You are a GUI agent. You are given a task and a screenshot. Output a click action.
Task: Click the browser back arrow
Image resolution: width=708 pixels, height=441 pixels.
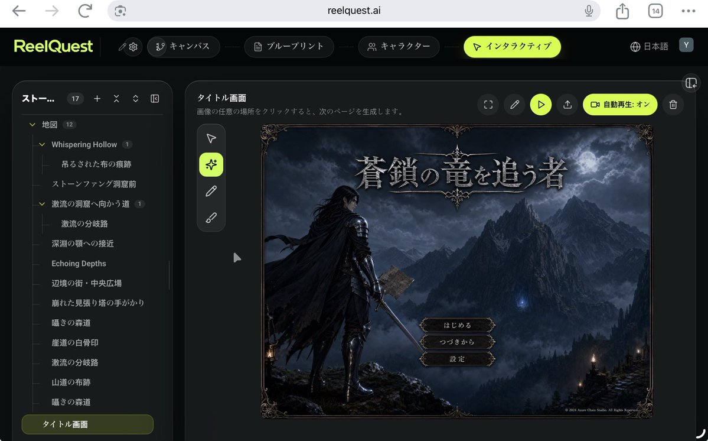click(19, 11)
